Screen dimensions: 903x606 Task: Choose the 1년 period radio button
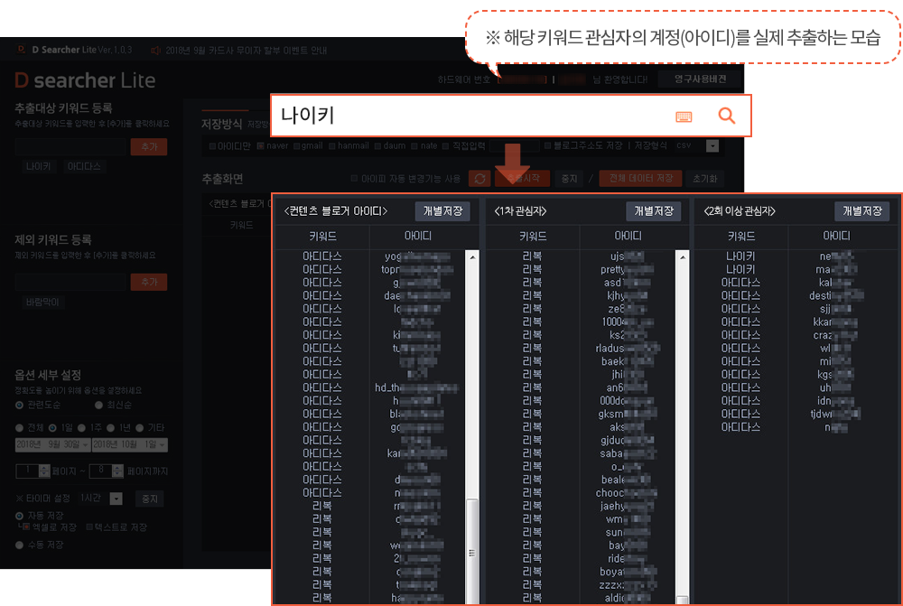click(x=110, y=428)
